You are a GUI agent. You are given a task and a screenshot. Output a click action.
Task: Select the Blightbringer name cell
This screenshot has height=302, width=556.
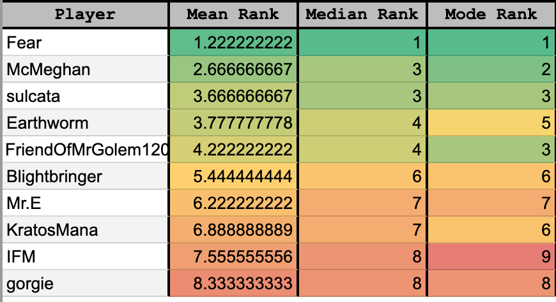point(85,176)
